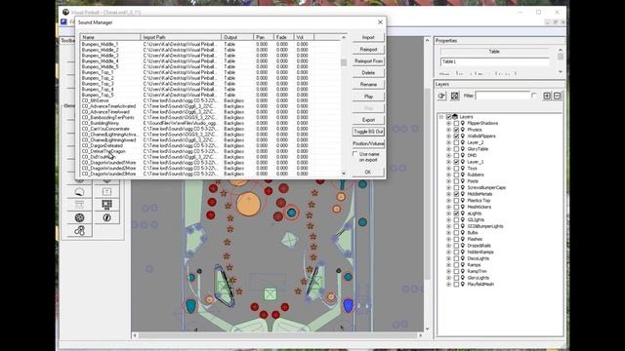Click the Reimport From button
This screenshot has width=625, height=351.
pyautogui.click(x=368, y=61)
